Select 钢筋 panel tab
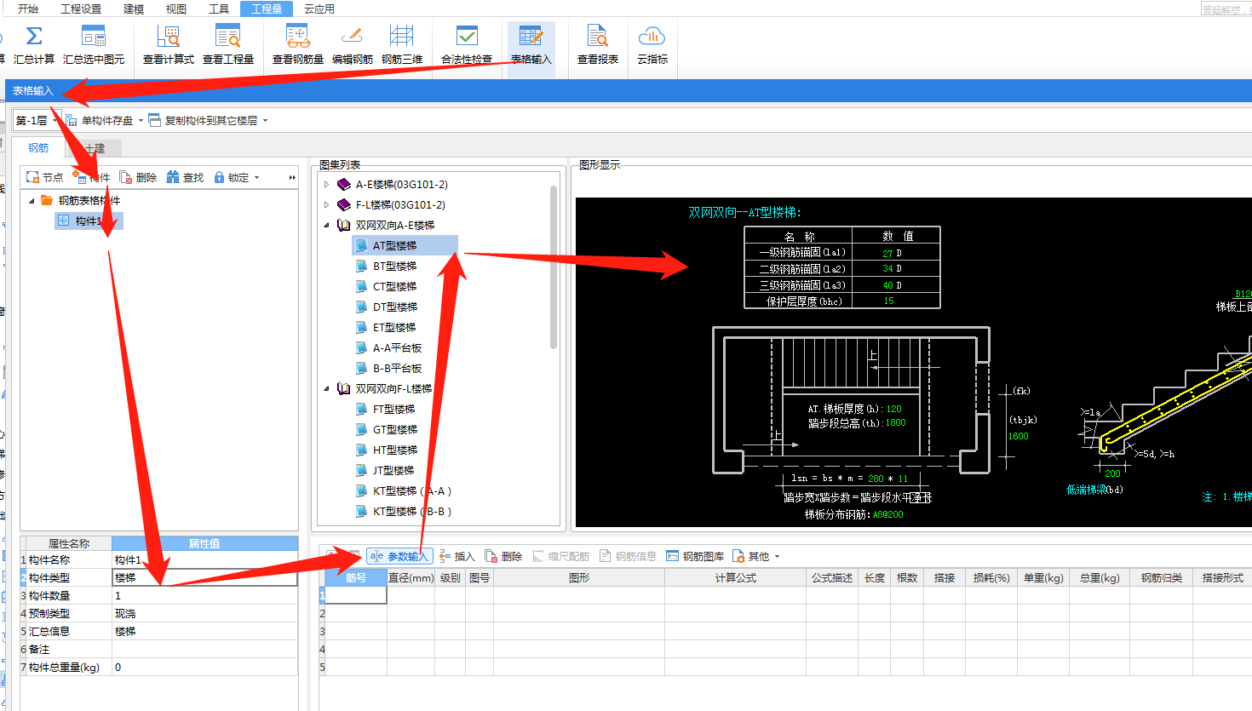The image size is (1252, 711). [38, 147]
